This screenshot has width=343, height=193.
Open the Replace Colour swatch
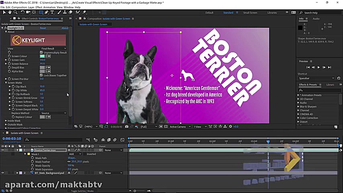42,117
